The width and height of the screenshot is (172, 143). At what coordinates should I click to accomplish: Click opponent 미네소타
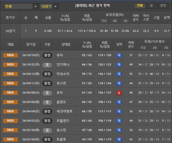point(63,74)
